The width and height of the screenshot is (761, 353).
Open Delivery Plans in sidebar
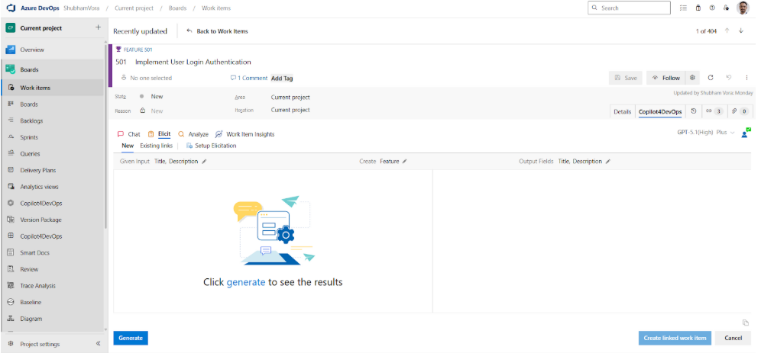tap(53, 170)
